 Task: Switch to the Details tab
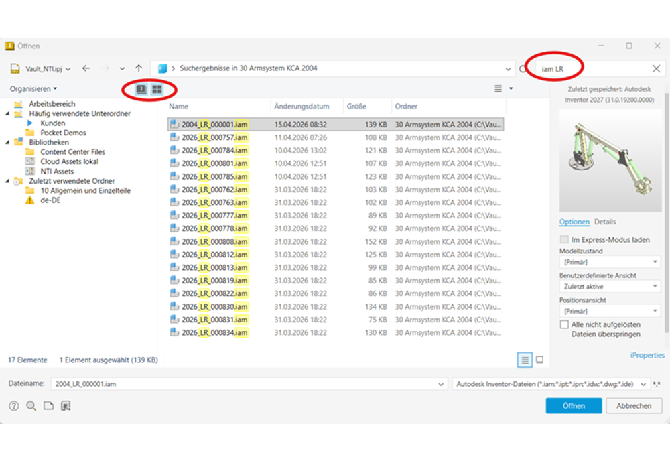[x=604, y=222]
